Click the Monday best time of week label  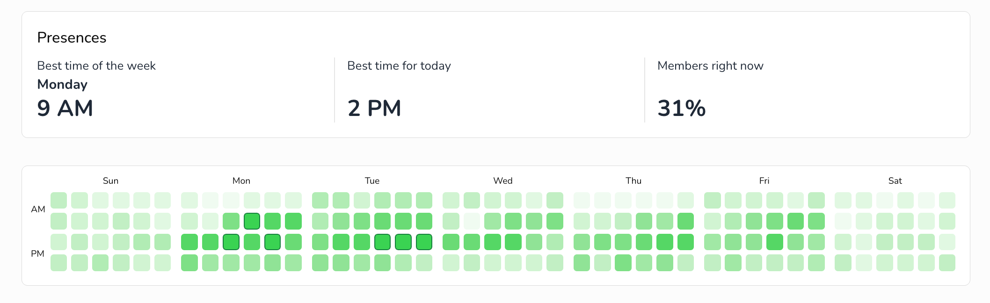coord(62,84)
